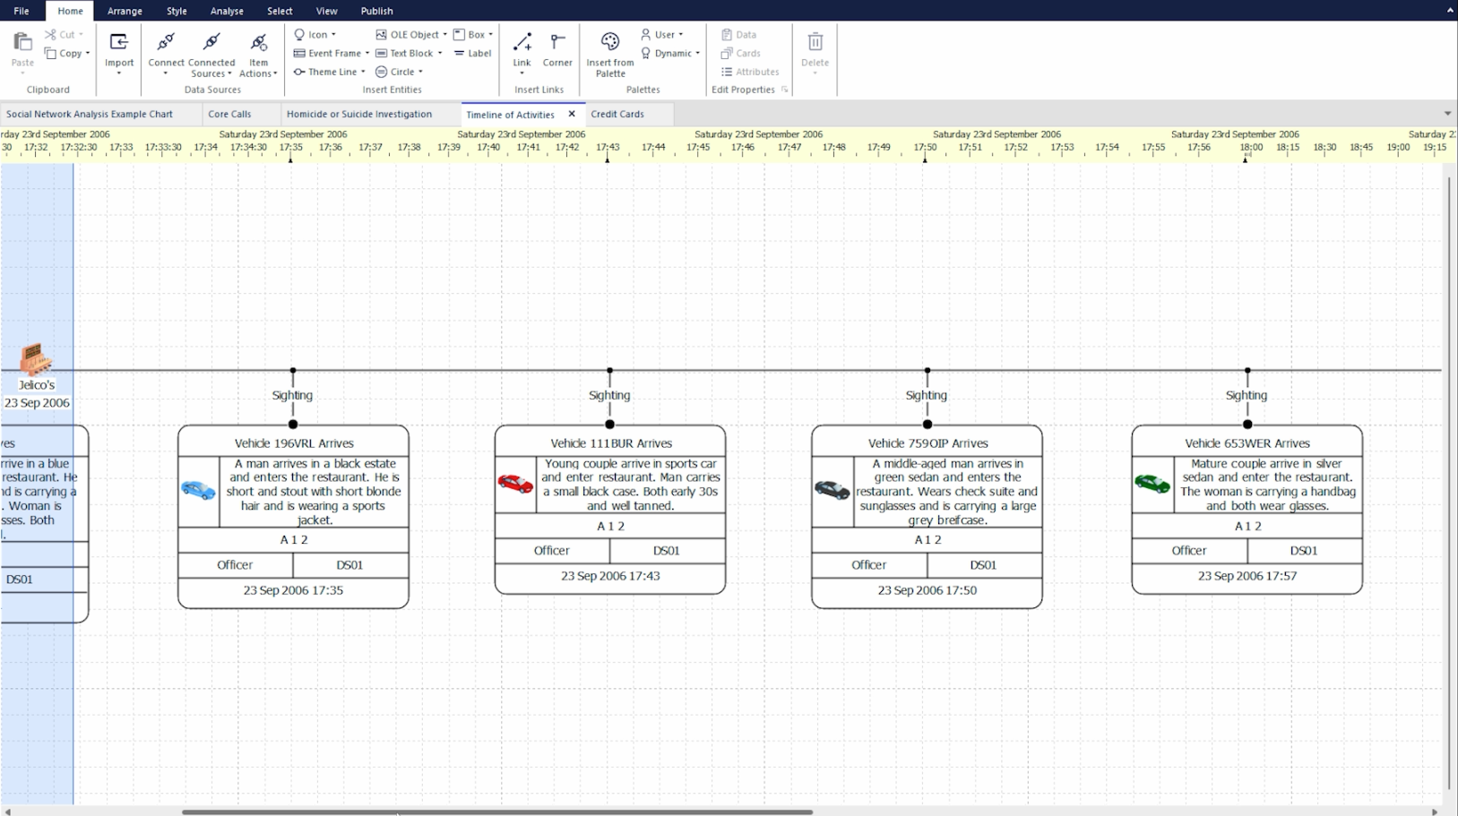Close the Timeline of Activities tab
The height and width of the screenshot is (816, 1458).
coord(573,114)
